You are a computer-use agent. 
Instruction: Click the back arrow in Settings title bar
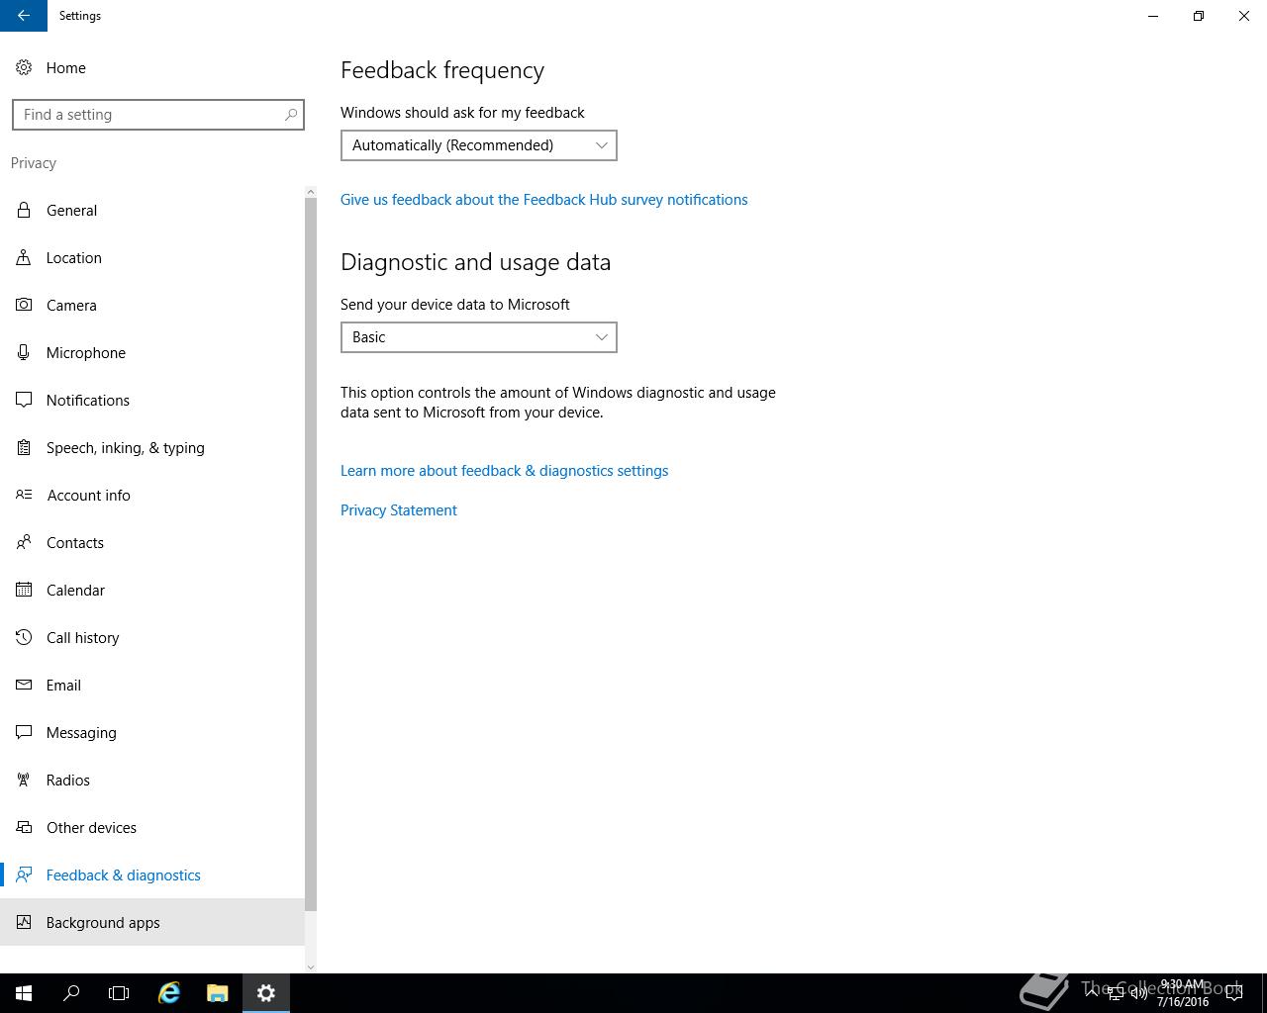click(24, 16)
